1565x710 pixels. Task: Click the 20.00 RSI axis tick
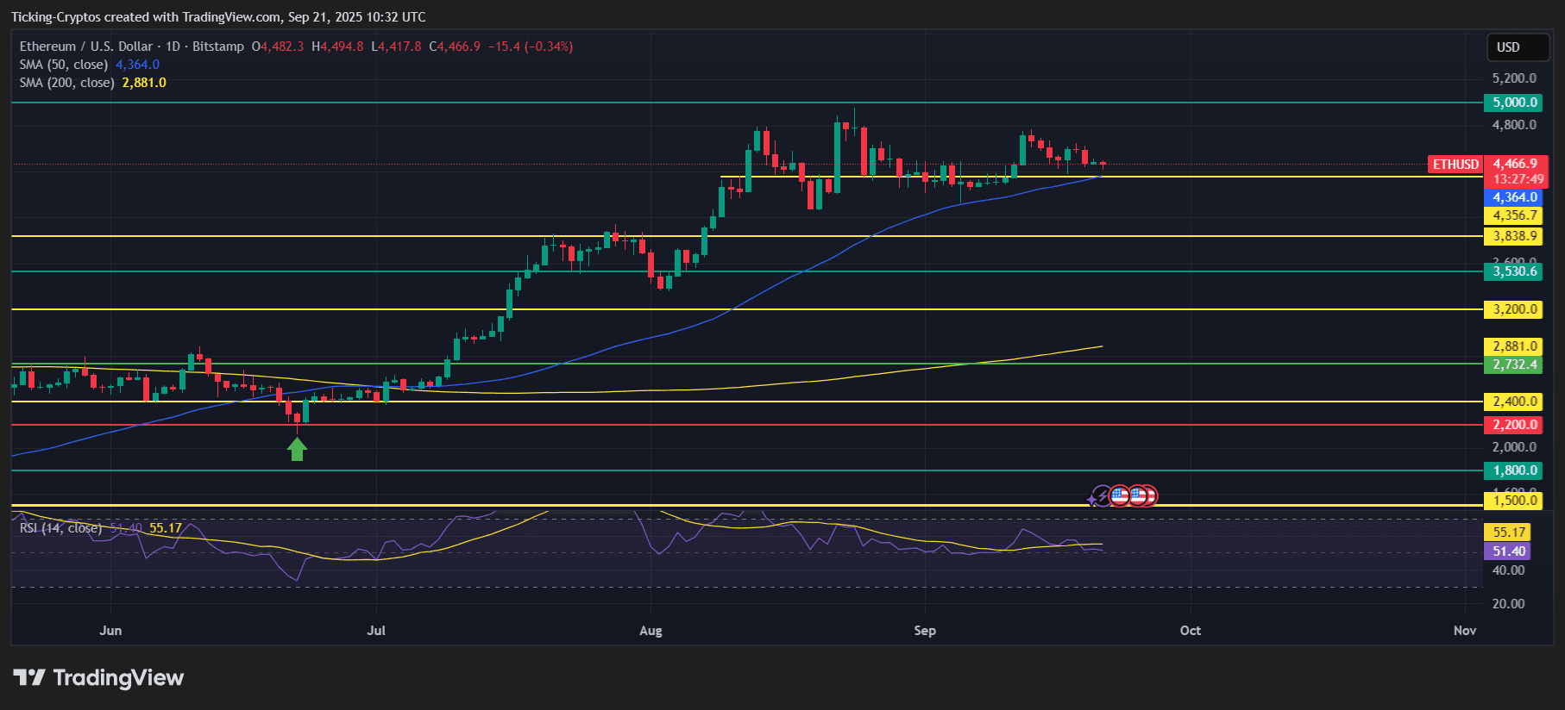(x=1508, y=604)
